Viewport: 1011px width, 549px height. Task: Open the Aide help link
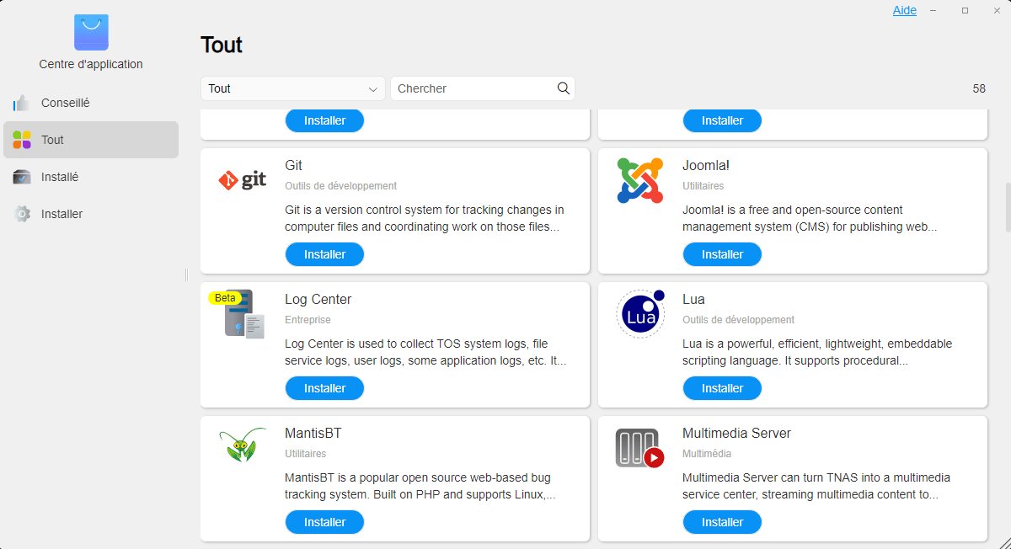[x=905, y=10]
